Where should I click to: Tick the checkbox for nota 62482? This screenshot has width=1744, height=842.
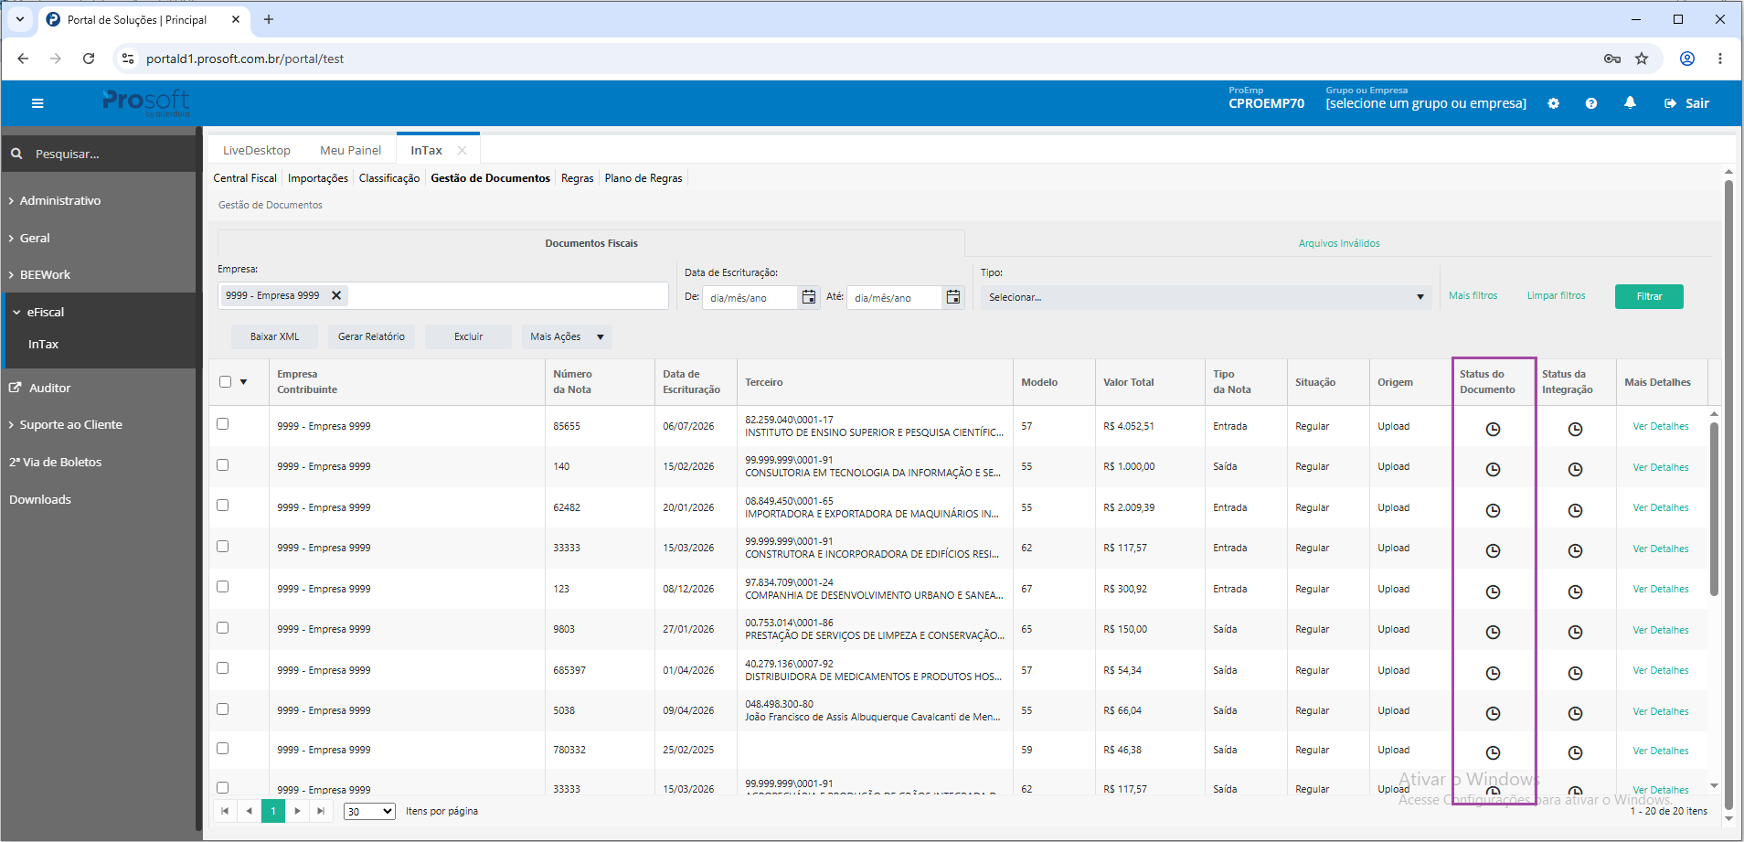click(222, 506)
